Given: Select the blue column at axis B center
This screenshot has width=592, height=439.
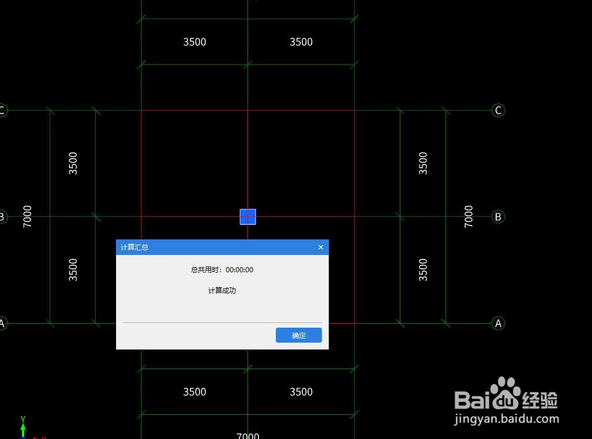Looking at the screenshot, I should (248, 217).
